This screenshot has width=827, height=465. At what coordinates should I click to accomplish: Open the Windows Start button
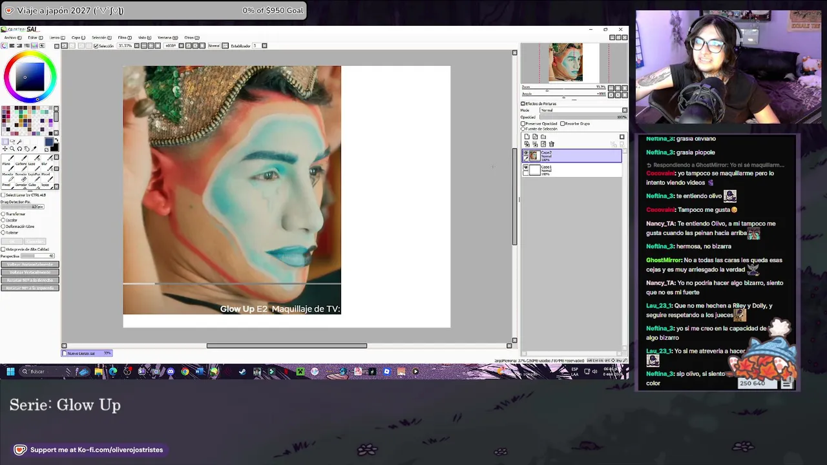pos(10,371)
